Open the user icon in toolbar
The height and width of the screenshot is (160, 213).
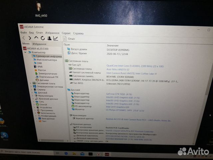pos(49,38)
